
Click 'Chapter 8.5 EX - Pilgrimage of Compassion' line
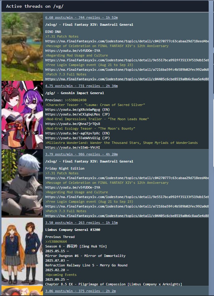(x=114, y=284)
